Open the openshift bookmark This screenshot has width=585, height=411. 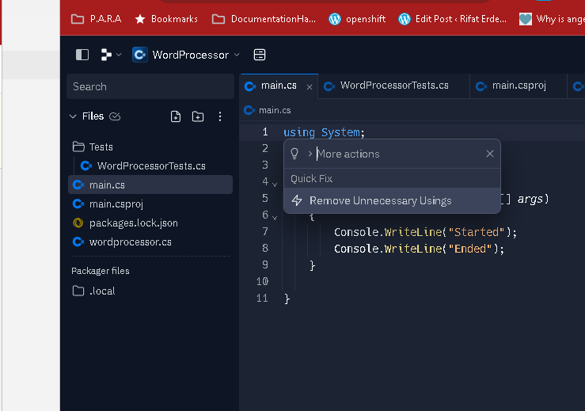point(357,19)
